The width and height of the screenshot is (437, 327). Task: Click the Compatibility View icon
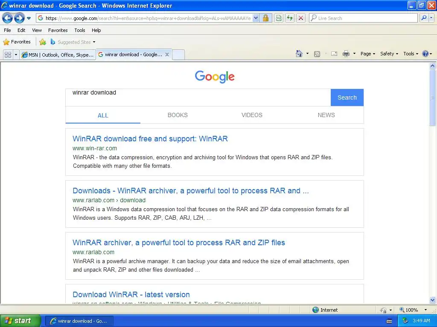click(x=279, y=18)
